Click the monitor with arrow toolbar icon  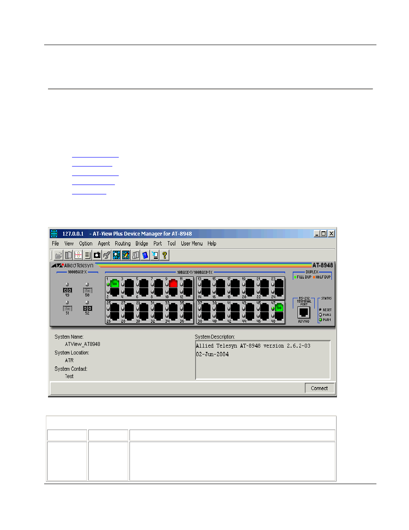point(155,255)
